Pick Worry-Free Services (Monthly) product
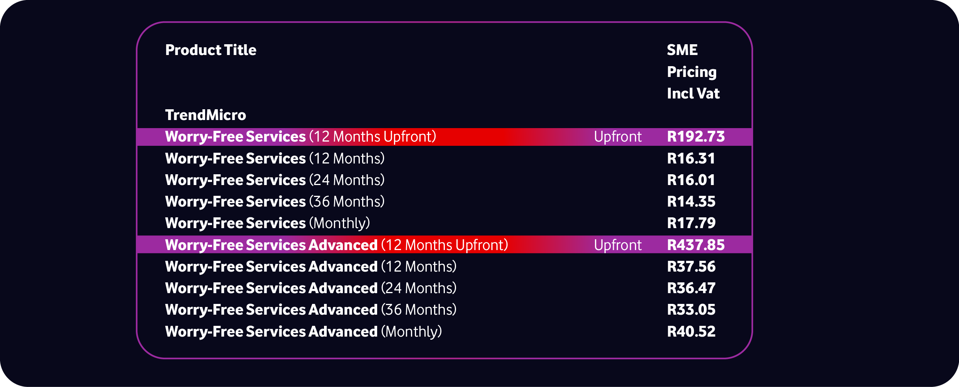This screenshot has height=387, width=959. click(x=267, y=223)
